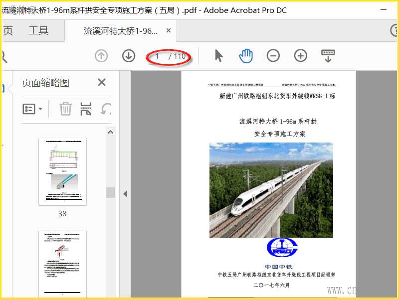Image resolution: width=399 pixels, height=299 pixels.
Task: Close the 流溪河特大桥1-96... document tab
Action: pos(169,30)
